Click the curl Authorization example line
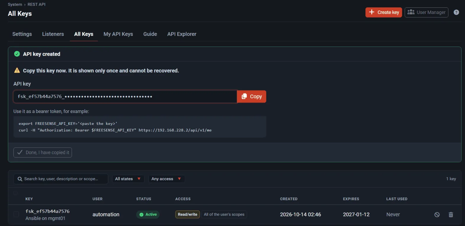Screen dimensions: 465x226 [115, 130]
